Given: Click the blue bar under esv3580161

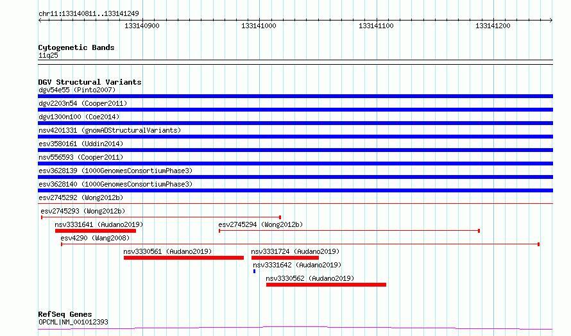Looking at the screenshot, I should point(295,150).
